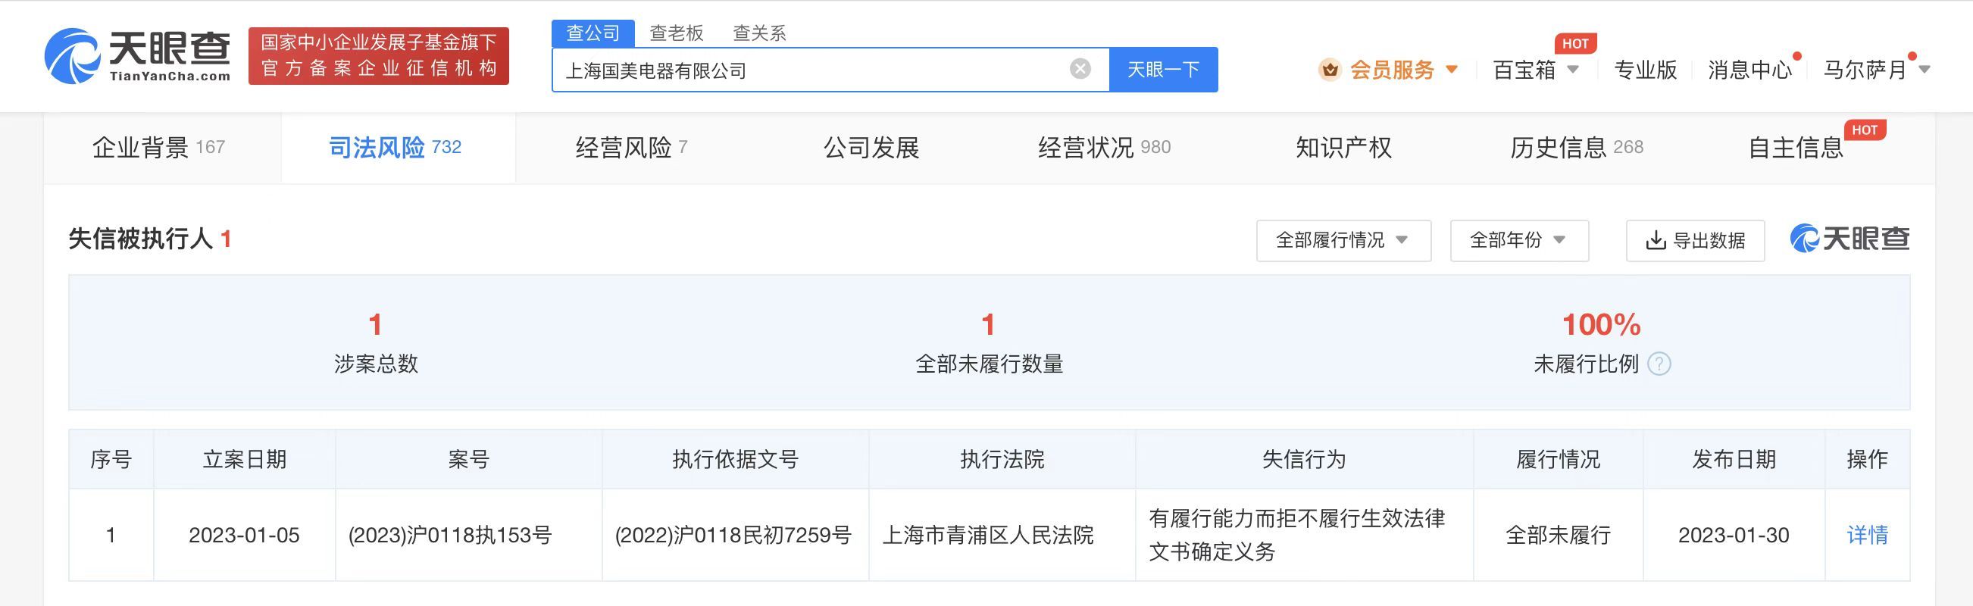Viewport: 1973px width, 606px height.
Task: Export data with 导出数据 button
Action: [x=1695, y=241]
